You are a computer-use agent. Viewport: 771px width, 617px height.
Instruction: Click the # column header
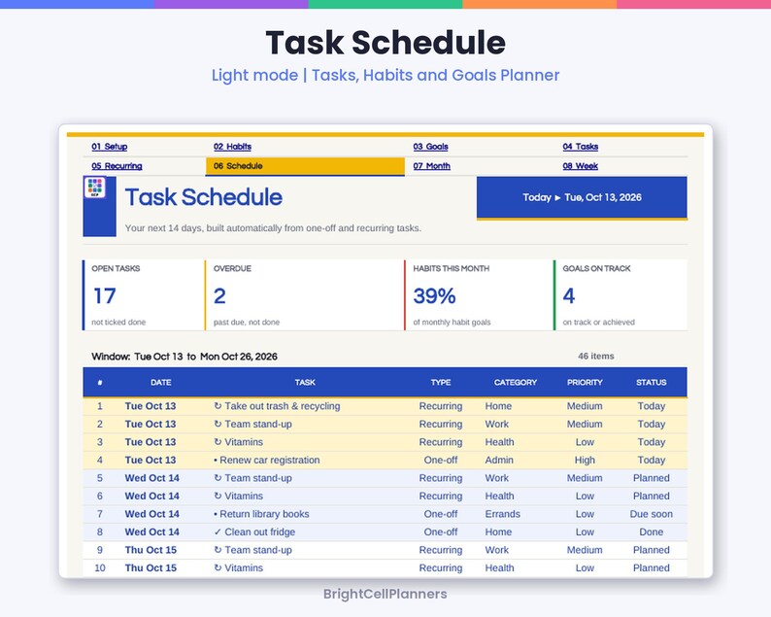click(100, 382)
